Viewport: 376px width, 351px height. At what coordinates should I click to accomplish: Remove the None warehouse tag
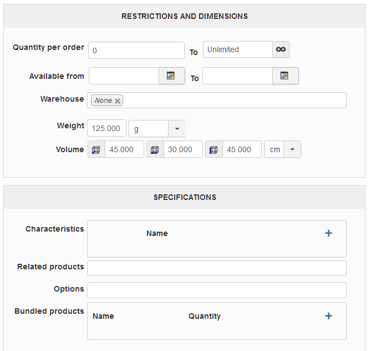click(x=118, y=101)
